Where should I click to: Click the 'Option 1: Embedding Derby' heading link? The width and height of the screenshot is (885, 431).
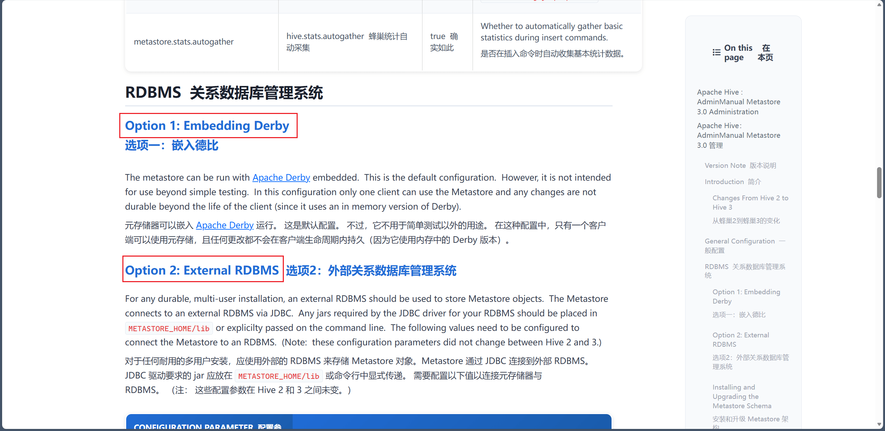click(x=207, y=126)
